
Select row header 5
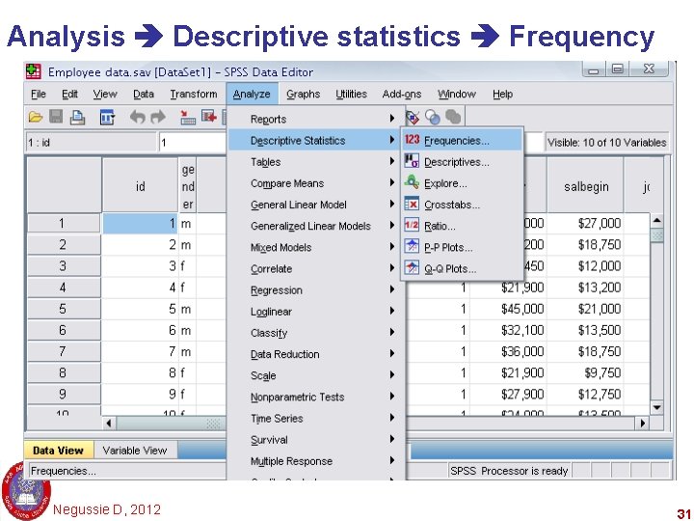[x=64, y=309]
